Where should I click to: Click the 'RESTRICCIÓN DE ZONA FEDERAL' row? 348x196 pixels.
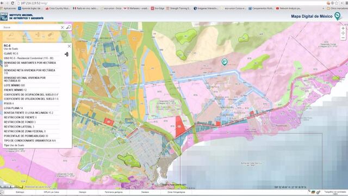(32, 131)
